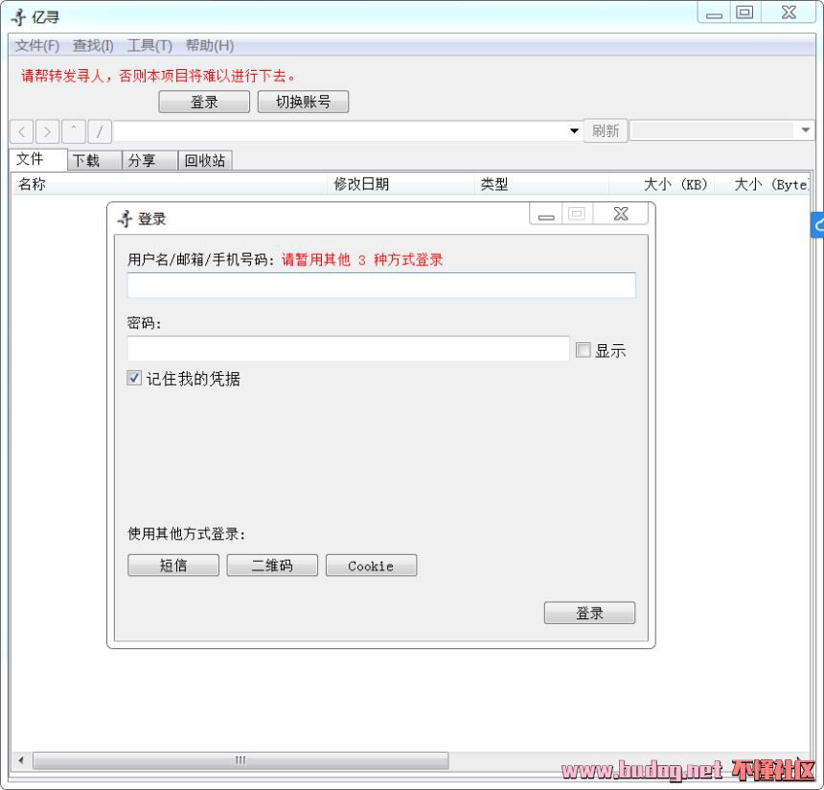Click the 密码 input field

coord(348,349)
